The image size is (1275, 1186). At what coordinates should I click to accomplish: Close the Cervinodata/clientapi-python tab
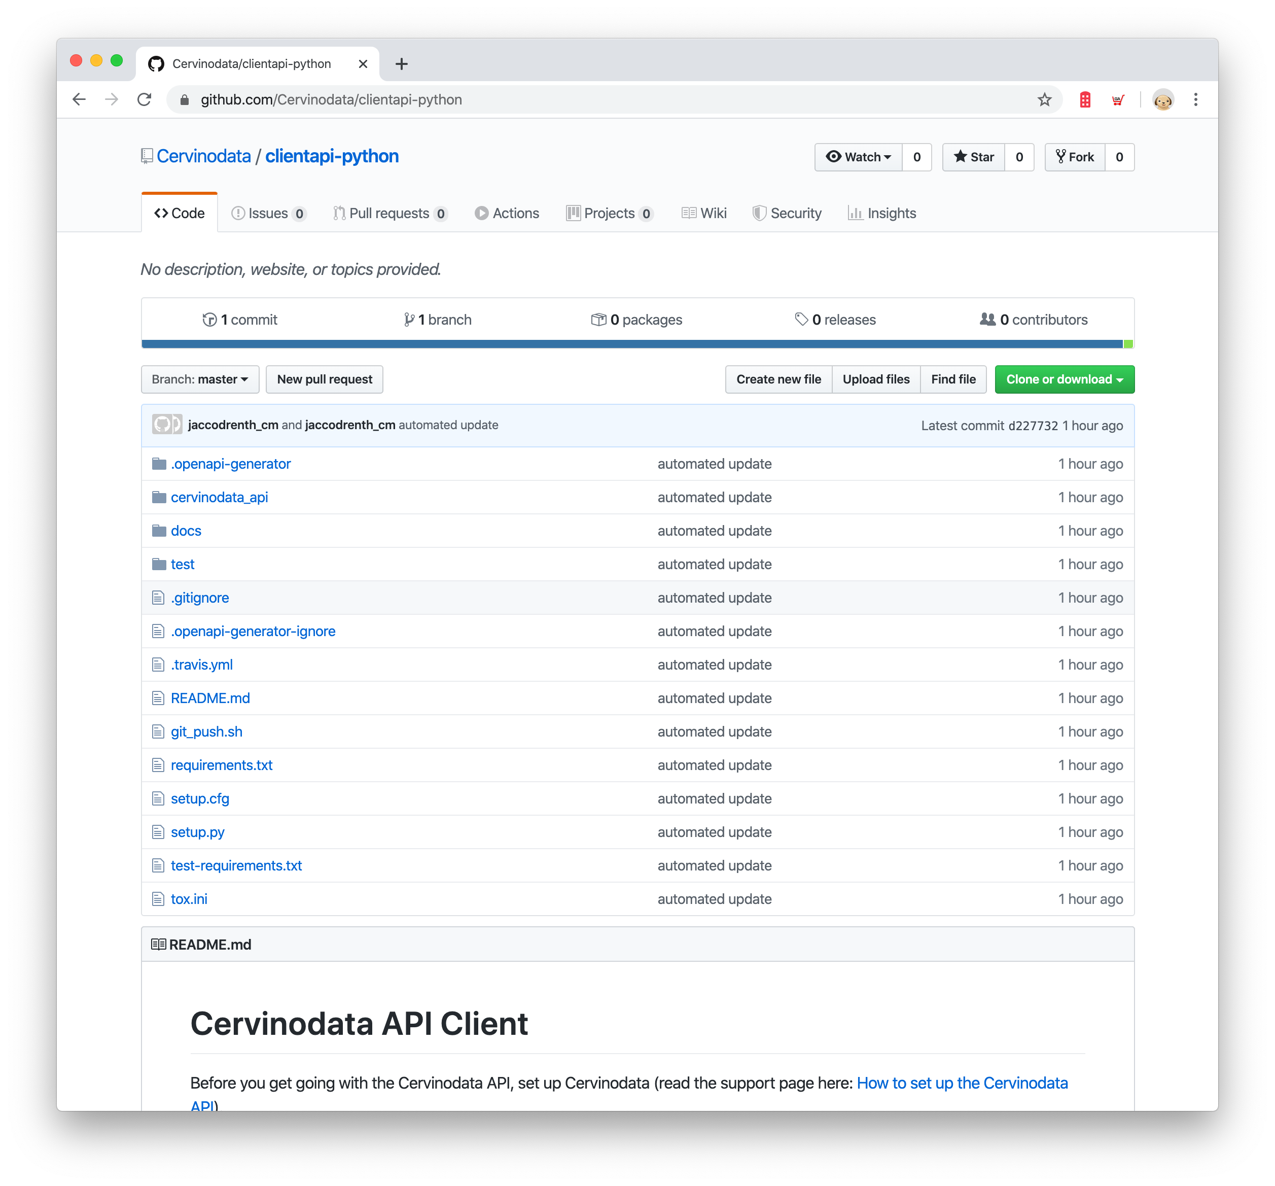pyautogui.click(x=363, y=63)
